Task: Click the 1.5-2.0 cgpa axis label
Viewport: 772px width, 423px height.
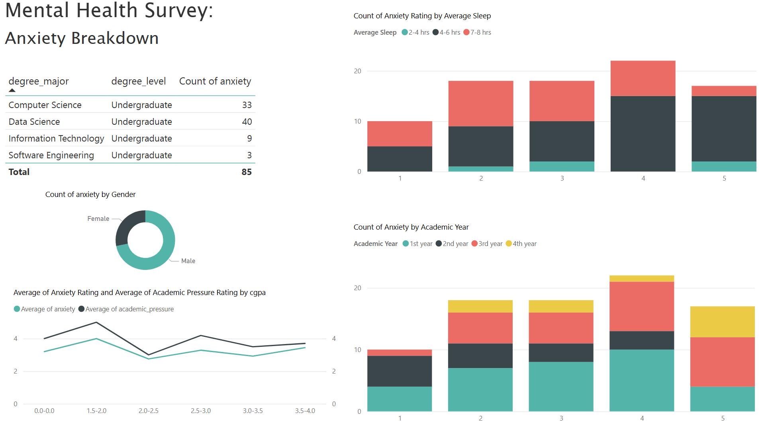Action: point(97,411)
